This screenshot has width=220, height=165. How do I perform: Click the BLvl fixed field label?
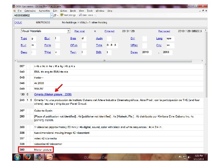(24, 45)
